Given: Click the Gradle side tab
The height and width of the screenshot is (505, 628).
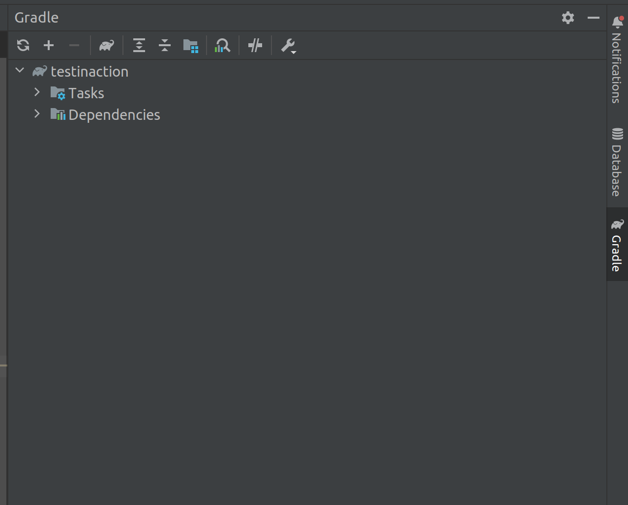Looking at the screenshot, I should point(617,245).
